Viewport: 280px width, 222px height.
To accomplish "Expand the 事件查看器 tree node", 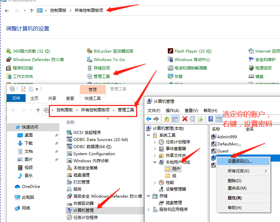I will coord(155,149).
